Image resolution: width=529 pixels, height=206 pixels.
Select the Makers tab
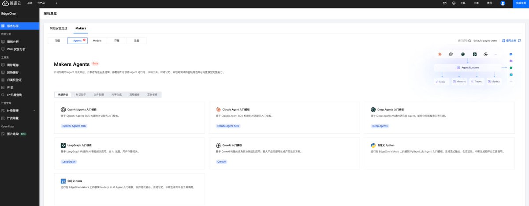coord(81,28)
